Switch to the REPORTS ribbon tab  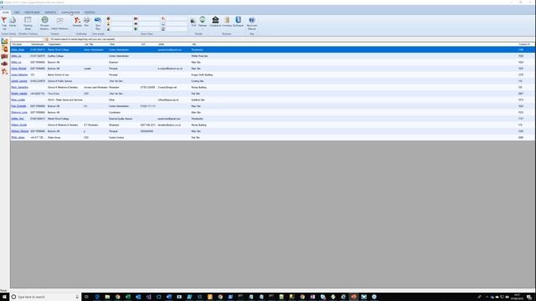click(50, 13)
